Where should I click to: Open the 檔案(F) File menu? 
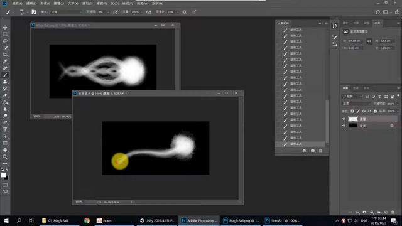pos(17,3)
